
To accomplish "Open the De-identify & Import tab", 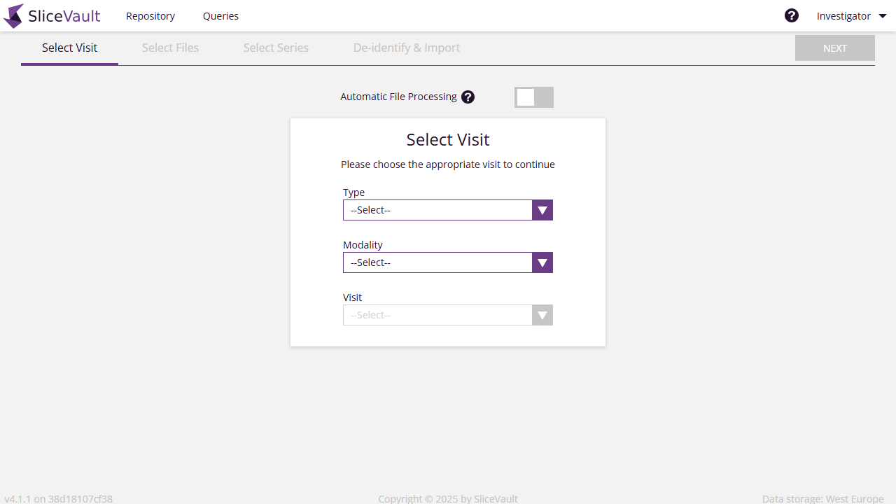I will pos(406,47).
